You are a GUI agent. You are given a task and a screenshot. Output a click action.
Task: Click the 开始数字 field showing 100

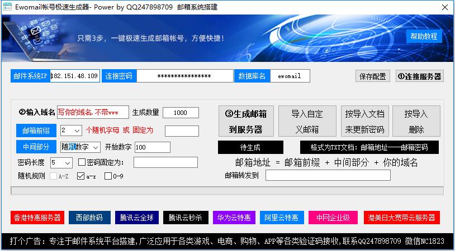click(153, 147)
